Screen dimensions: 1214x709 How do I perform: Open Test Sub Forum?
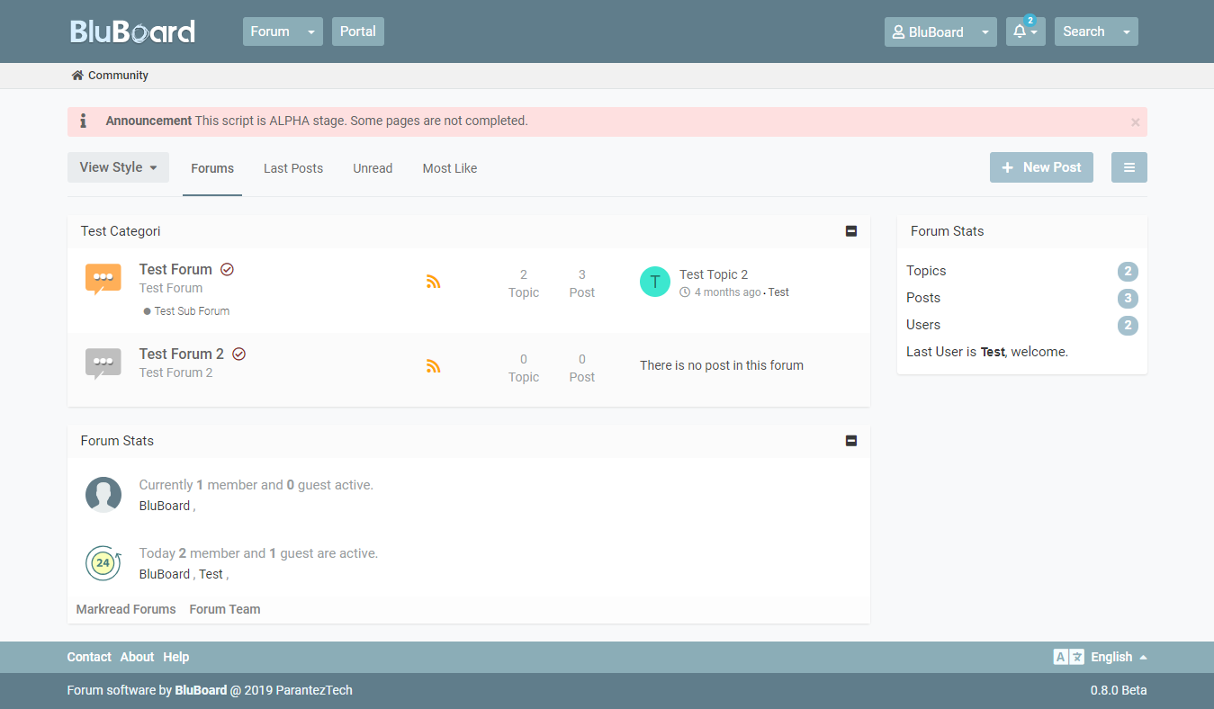pos(192,311)
